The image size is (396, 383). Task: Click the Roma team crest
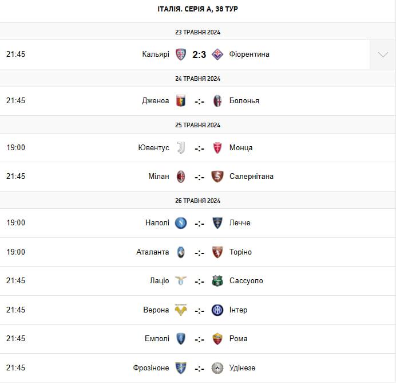pos(217,339)
